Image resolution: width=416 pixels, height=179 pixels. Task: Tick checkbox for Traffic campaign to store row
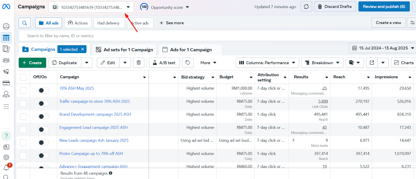point(23,103)
